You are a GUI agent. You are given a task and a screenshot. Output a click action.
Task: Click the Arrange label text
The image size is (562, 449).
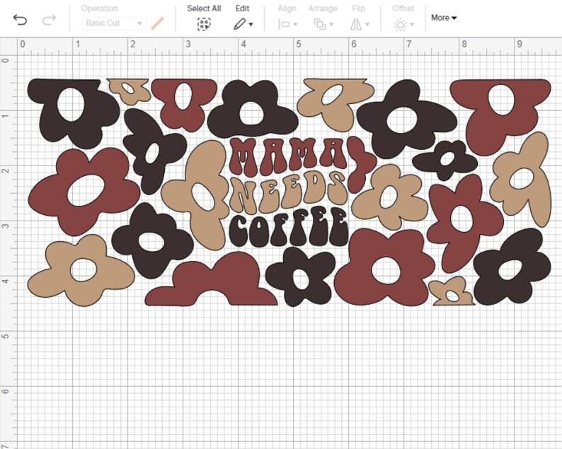point(323,8)
